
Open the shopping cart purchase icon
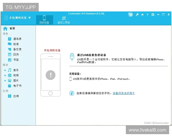click(x=130, y=15)
